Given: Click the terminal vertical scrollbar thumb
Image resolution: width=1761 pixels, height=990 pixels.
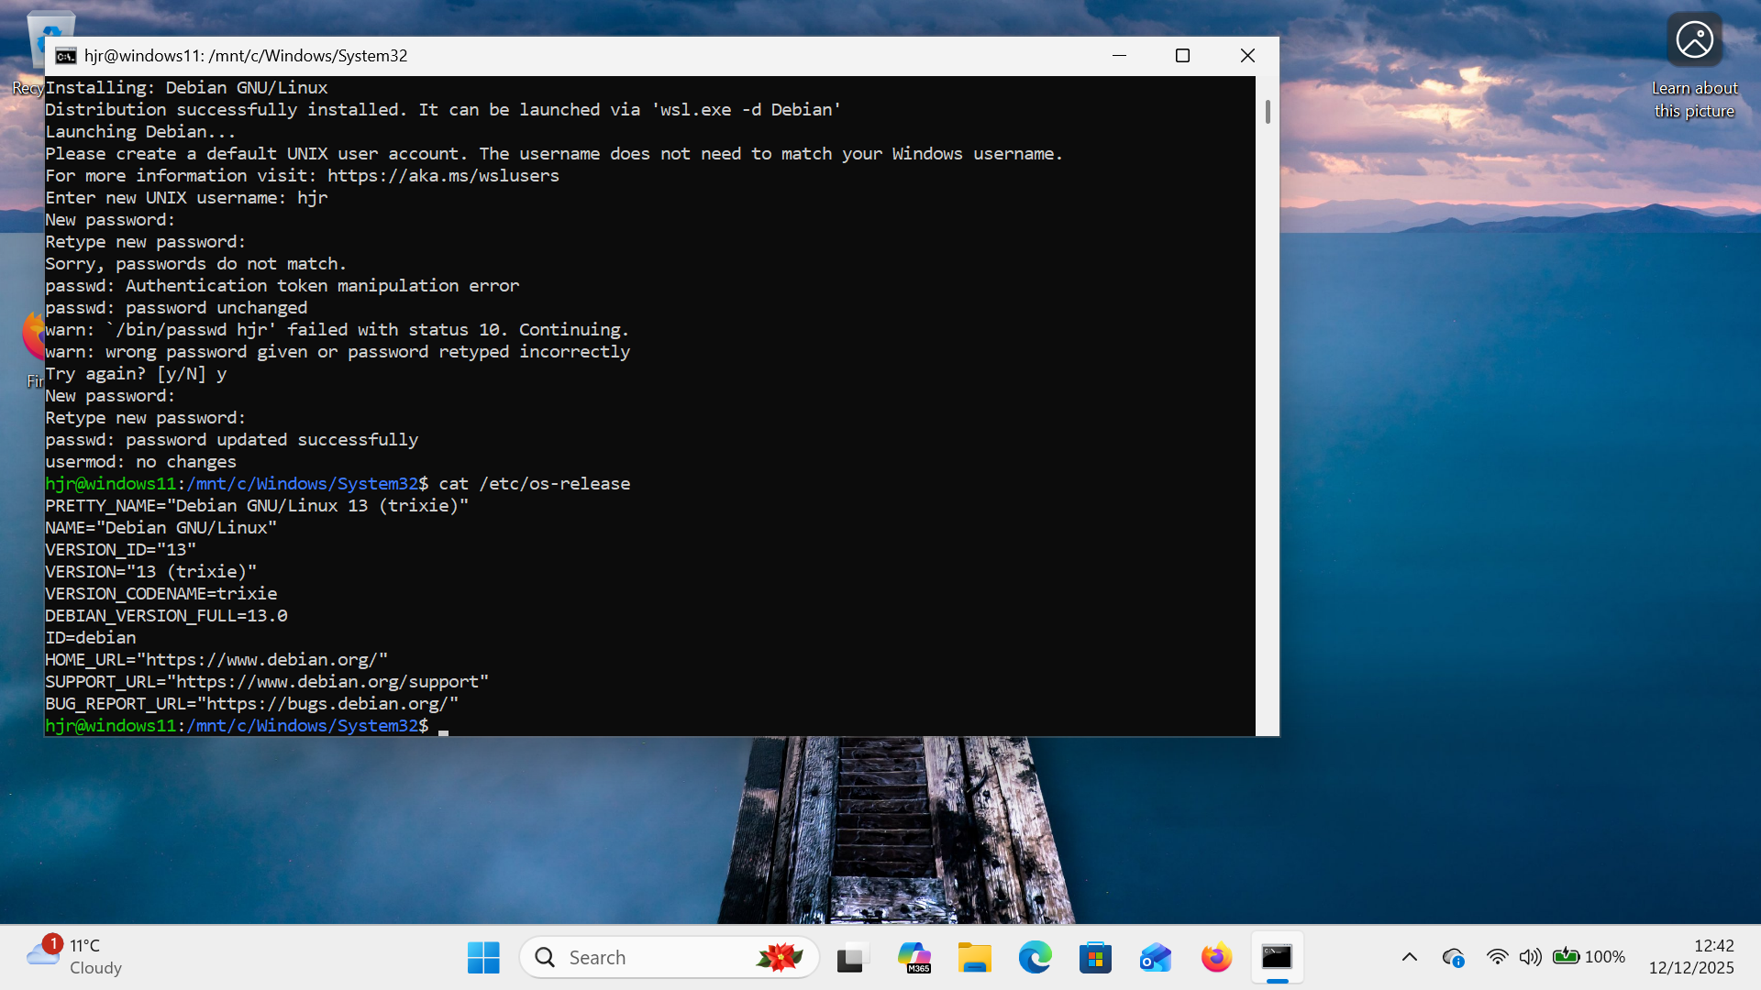Looking at the screenshot, I should (x=1268, y=112).
